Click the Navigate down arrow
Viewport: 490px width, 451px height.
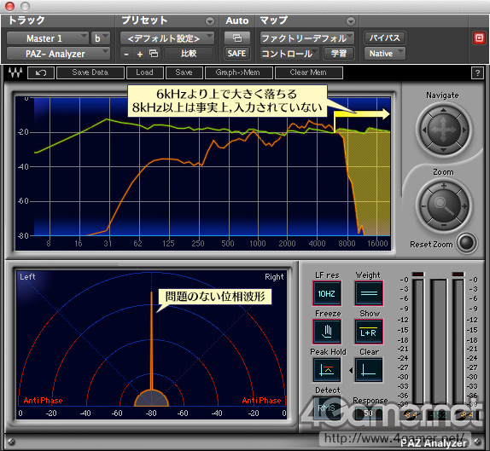pyautogui.click(x=443, y=150)
